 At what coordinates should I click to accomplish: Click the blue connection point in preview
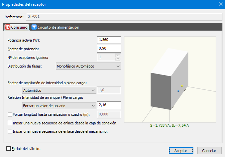tap(179, 91)
